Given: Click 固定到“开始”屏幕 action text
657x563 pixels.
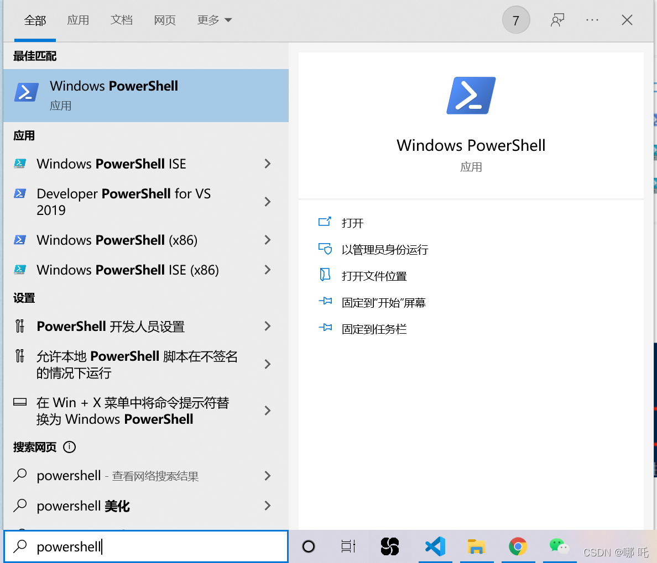Looking at the screenshot, I should pyautogui.click(x=383, y=303).
